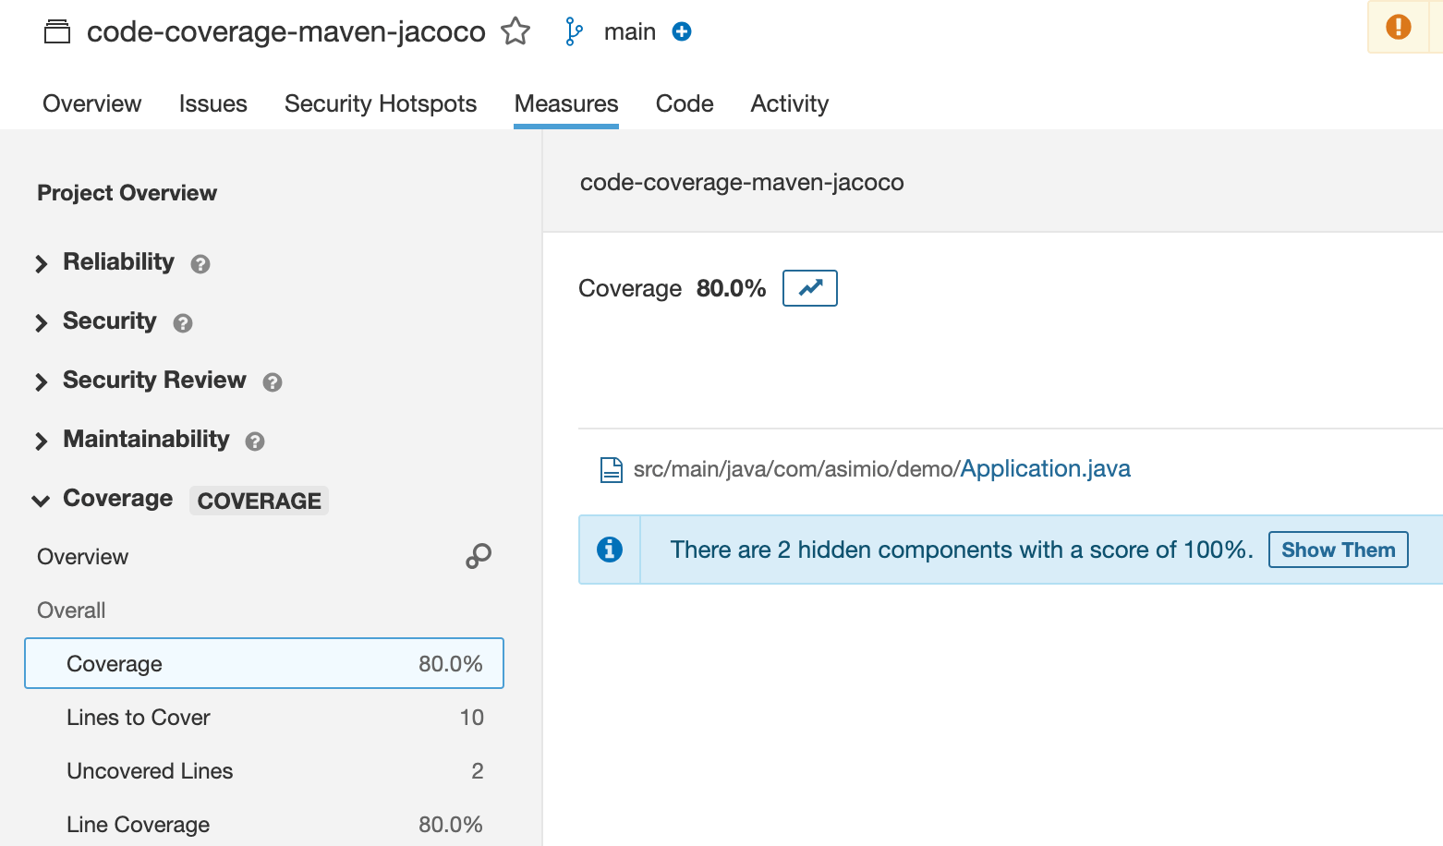Click the hidden components message text
This screenshot has height=846, width=1443.
(962, 550)
